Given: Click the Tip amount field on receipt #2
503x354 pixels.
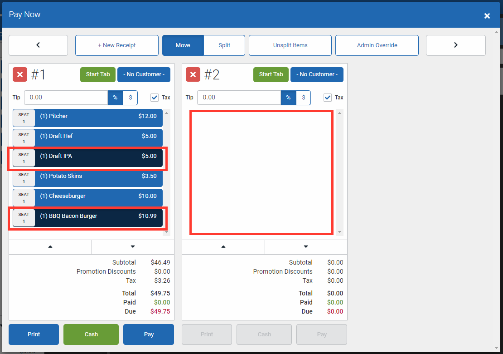Looking at the screenshot, I should tap(239, 97).
